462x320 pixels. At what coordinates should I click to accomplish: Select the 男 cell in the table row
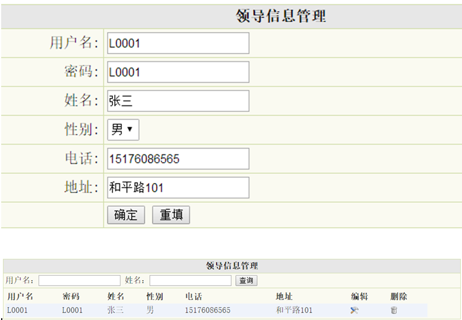[150, 310]
